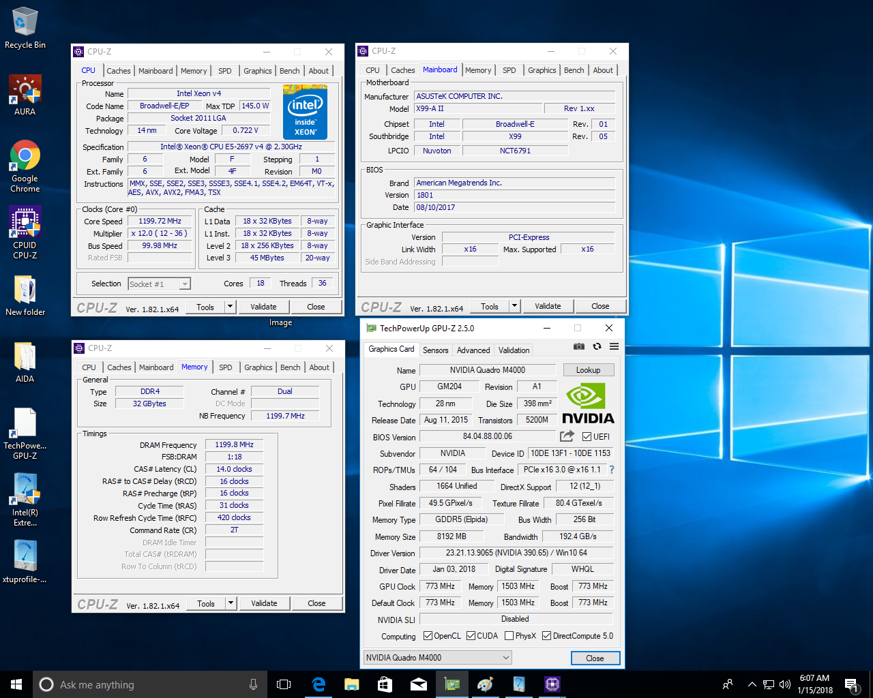This screenshot has width=873, height=698.
Task: Toggle the OpenCL computing checkbox
Action: [x=428, y=636]
